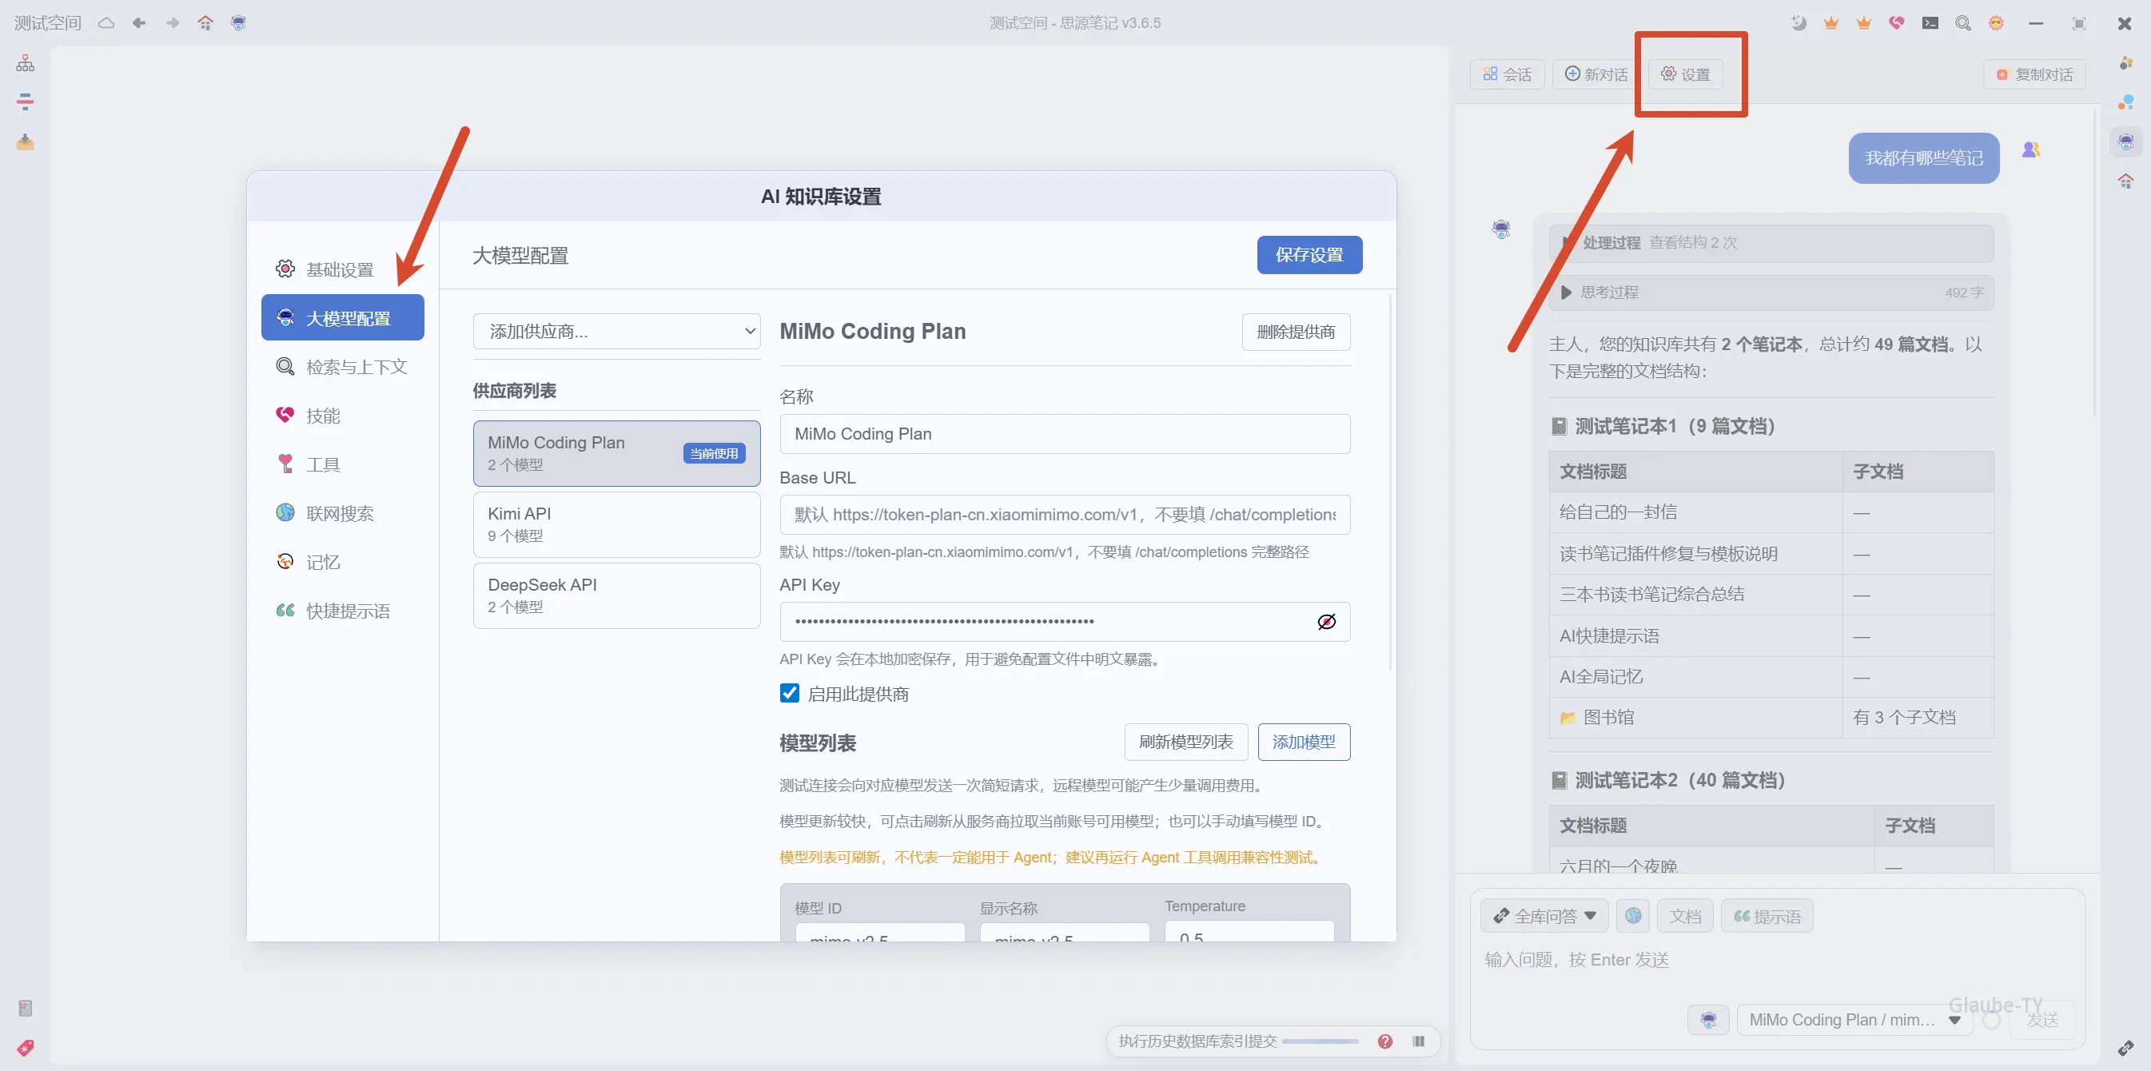Click the home icon in top-left toolbar

205,22
